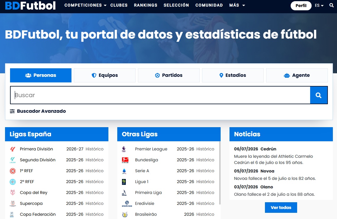Click the Primeira Liga logo

[124, 193]
